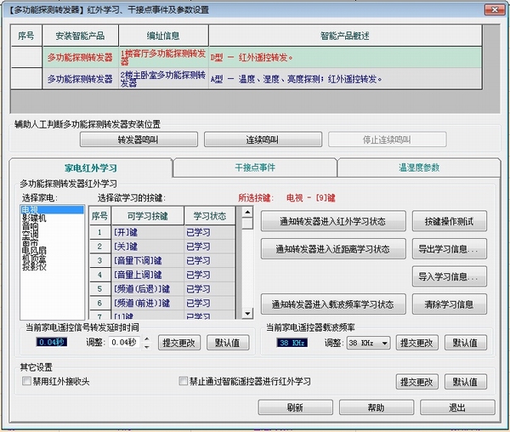Toggle 禁止通过智能遥控器进行红外学习 checkbox
Viewport: 510px width, 432px height.
(184, 382)
